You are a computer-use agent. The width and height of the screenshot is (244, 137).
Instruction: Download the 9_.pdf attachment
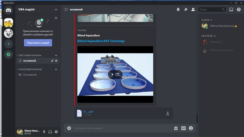coord(168,113)
